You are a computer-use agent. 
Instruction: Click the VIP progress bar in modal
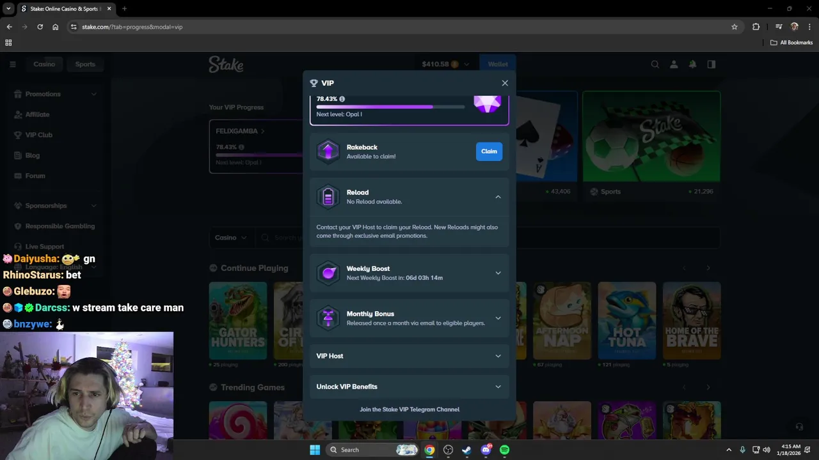click(x=390, y=107)
